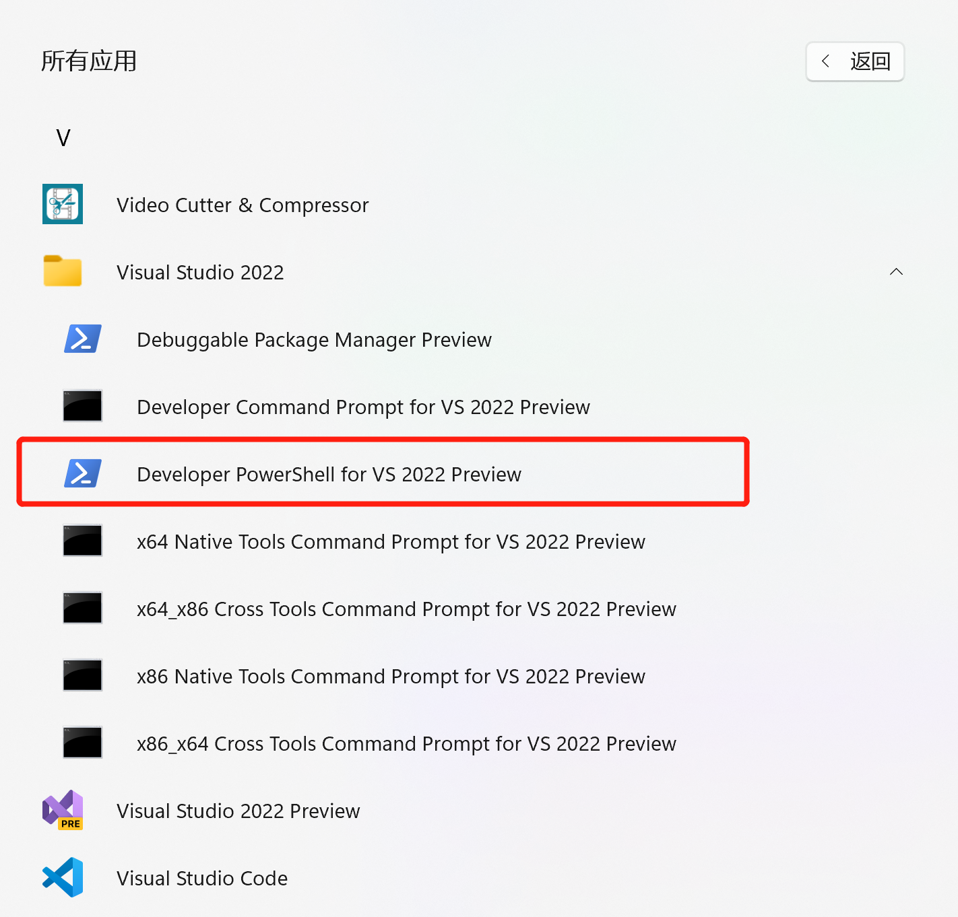Open x86_x64 Cross Tools Command Prompt entry
This screenshot has height=917, width=958.
click(406, 744)
